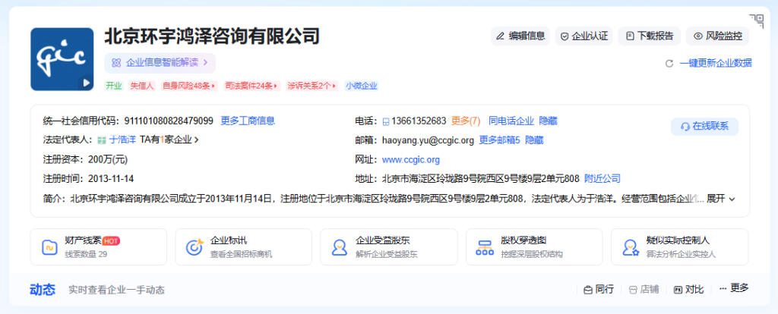Click the credit code 911101080828479099
The height and width of the screenshot is (314, 778).
click(169, 121)
